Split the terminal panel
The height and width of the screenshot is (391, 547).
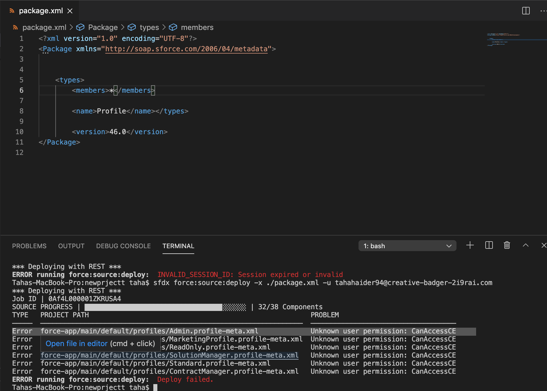pyautogui.click(x=489, y=245)
